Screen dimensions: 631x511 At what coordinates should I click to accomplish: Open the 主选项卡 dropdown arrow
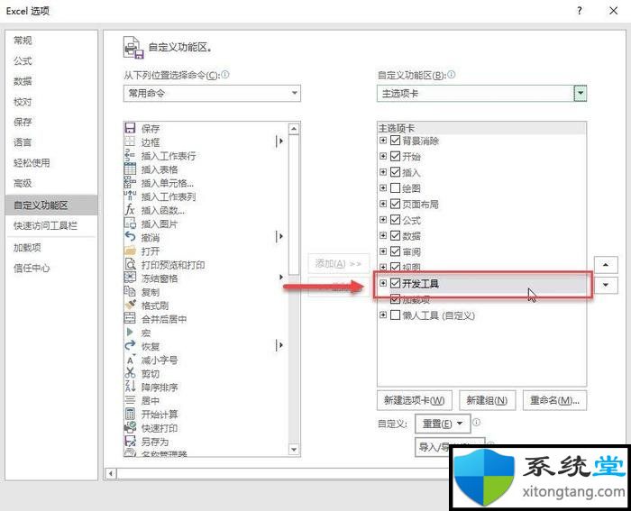(x=580, y=94)
